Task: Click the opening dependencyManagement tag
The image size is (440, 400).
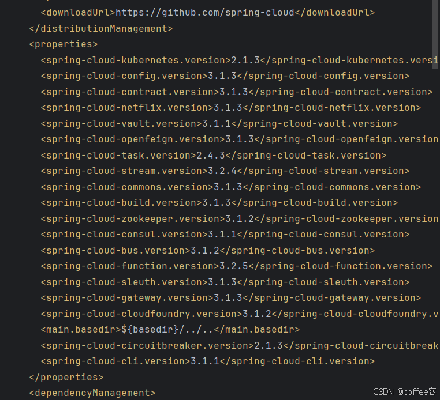Action: (x=92, y=393)
